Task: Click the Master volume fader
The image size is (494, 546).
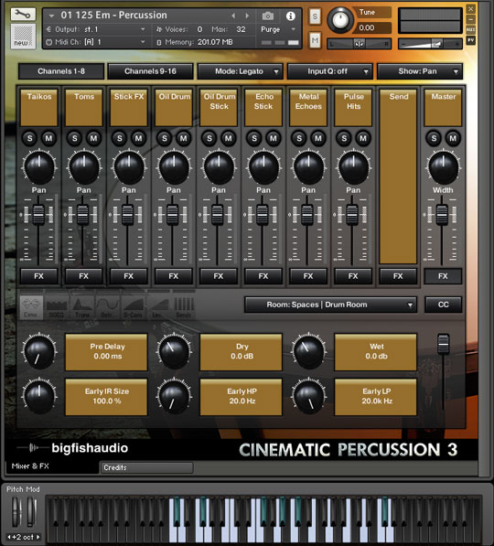Action: (442, 215)
